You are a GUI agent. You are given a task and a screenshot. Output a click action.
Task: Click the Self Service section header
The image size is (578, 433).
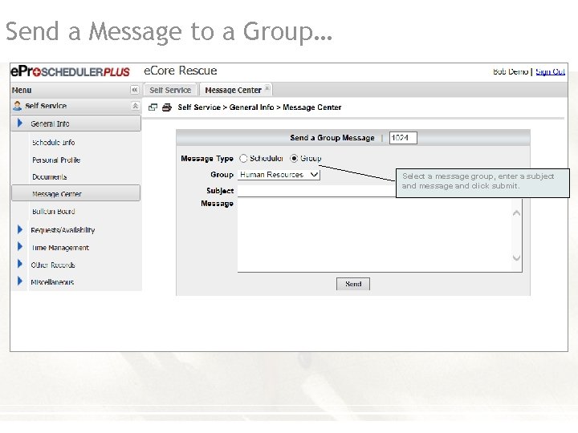[76, 106]
